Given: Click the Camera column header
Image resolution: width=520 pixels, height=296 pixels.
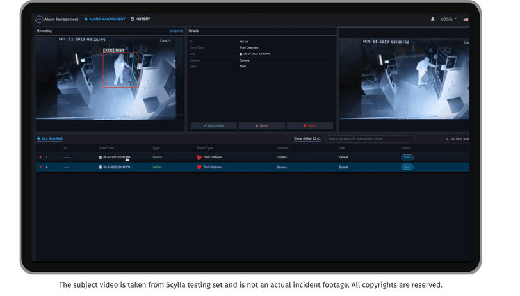Looking at the screenshot, I should click(282, 148).
